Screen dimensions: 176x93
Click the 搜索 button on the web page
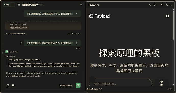tap(161, 83)
